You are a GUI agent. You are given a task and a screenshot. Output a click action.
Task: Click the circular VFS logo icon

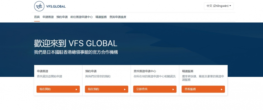pyautogui.click(x=39, y=6)
